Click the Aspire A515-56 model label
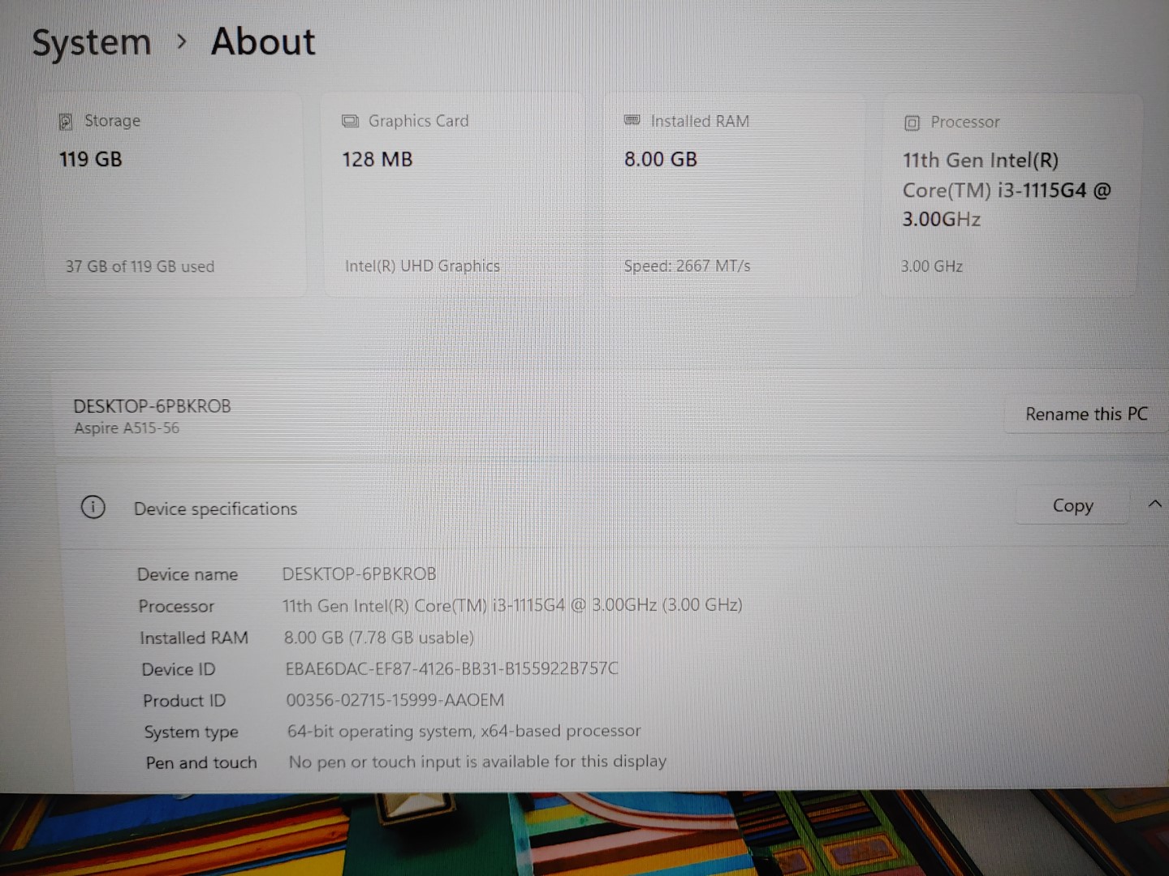Screen dimensions: 1169x876 coord(125,428)
